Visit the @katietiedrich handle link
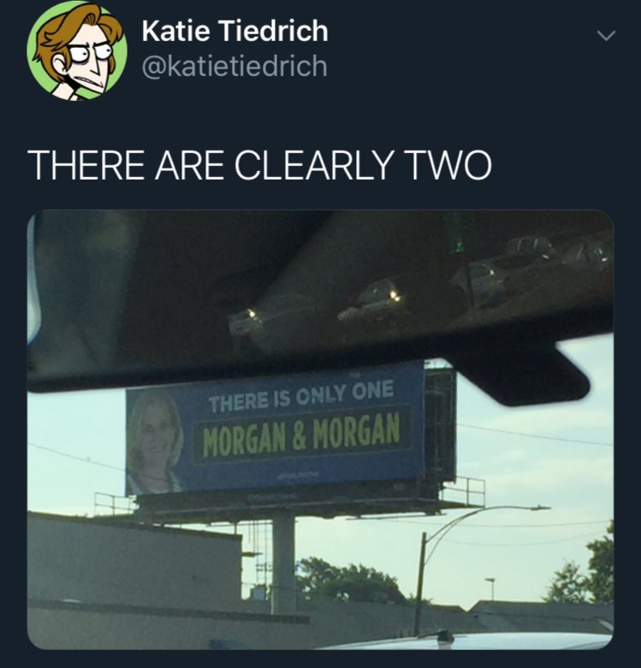The width and height of the screenshot is (641, 668). click(x=234, y=67)
